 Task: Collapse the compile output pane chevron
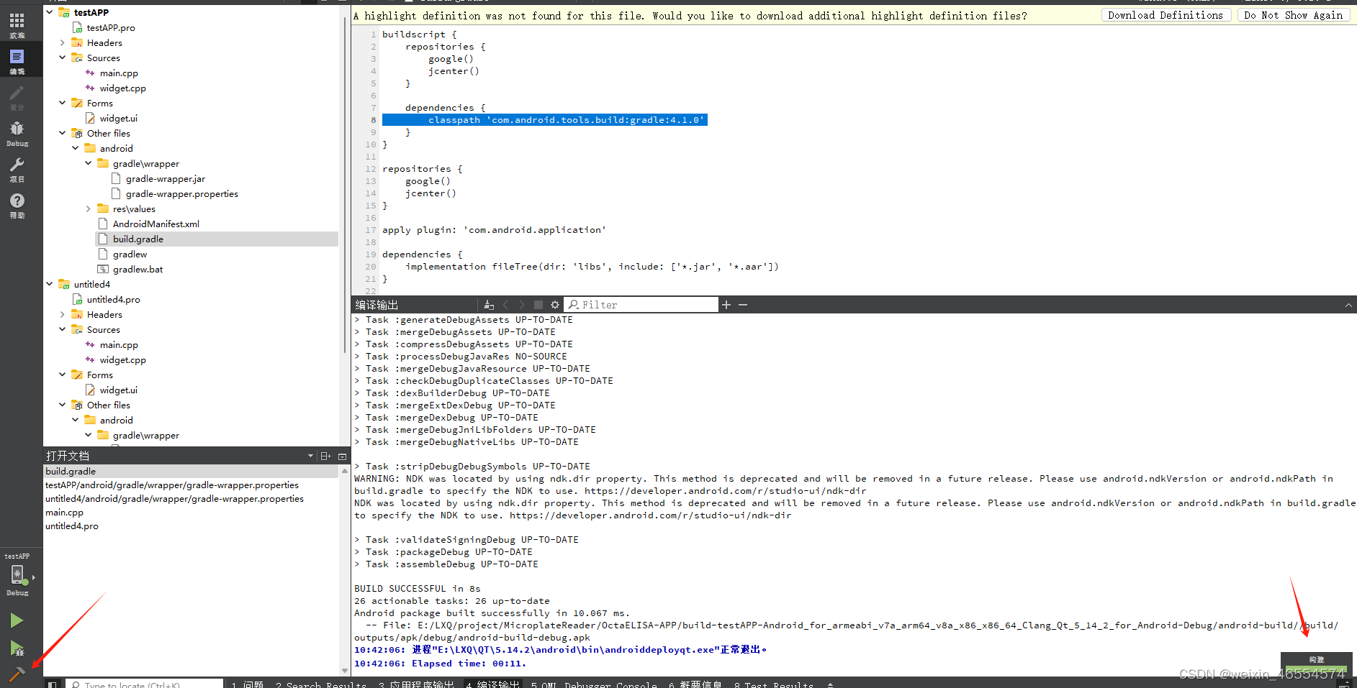(x=1348, y=306)
